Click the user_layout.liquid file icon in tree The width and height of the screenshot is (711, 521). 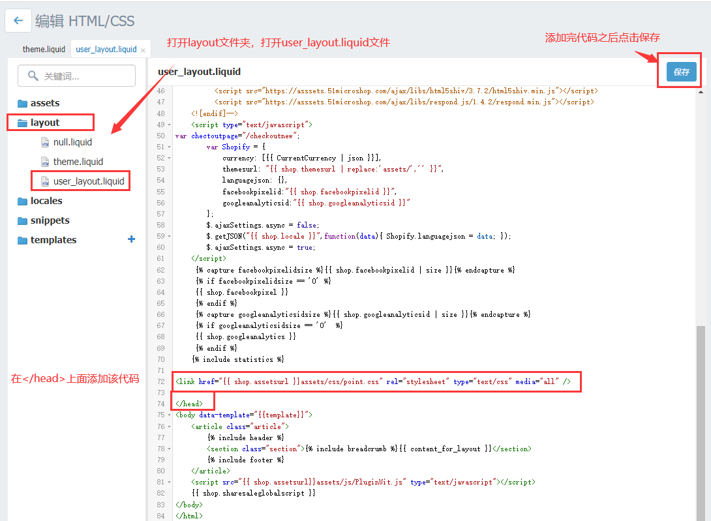point(45,181)
